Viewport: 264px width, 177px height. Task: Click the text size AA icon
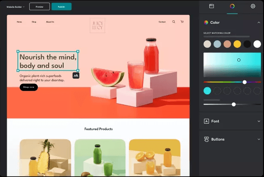pos(76,75)
